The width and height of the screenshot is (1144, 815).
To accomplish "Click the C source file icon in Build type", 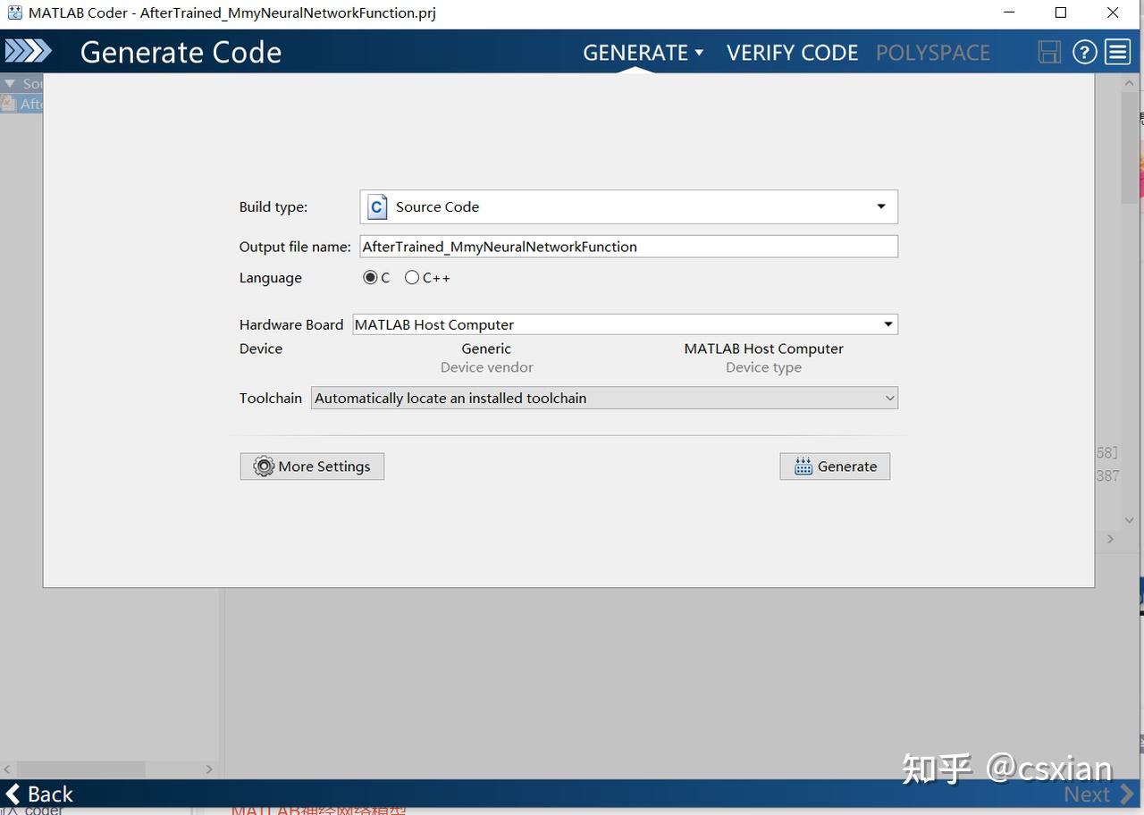I will click(376, 207).
